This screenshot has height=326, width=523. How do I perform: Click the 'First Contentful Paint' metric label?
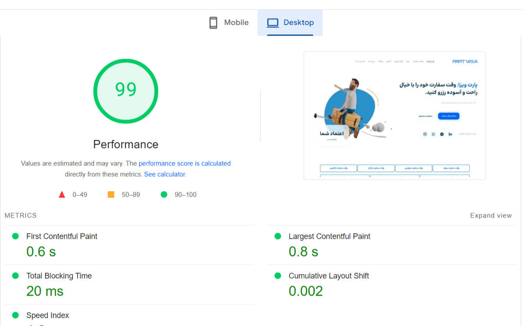(62, 237)
